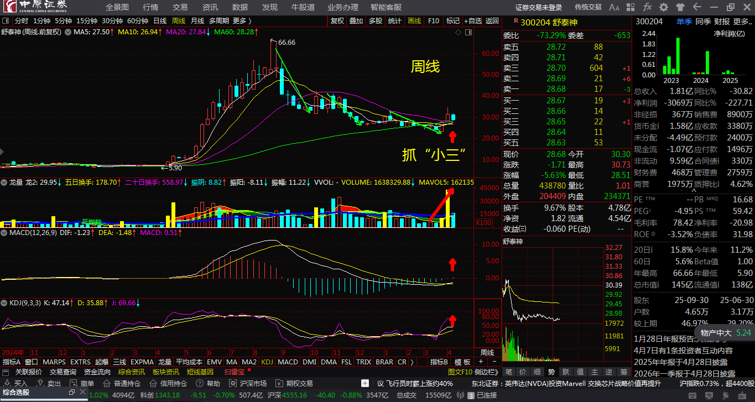The height and width of the screenshot is (402, 755).
Task: Toggle 复权 price adjustment
Action: pyautogui.click(x=337, y=21)
